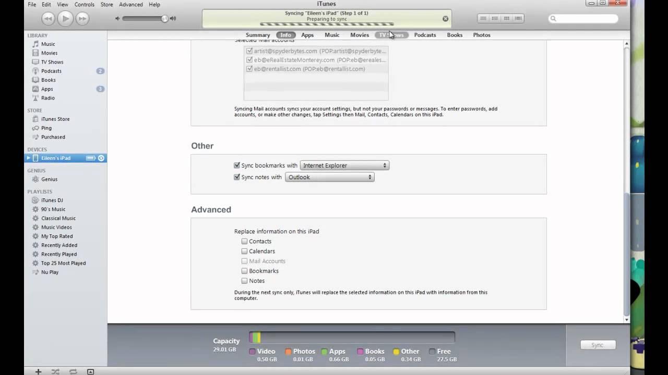Click the high volume speaker icon

[173, 19]
